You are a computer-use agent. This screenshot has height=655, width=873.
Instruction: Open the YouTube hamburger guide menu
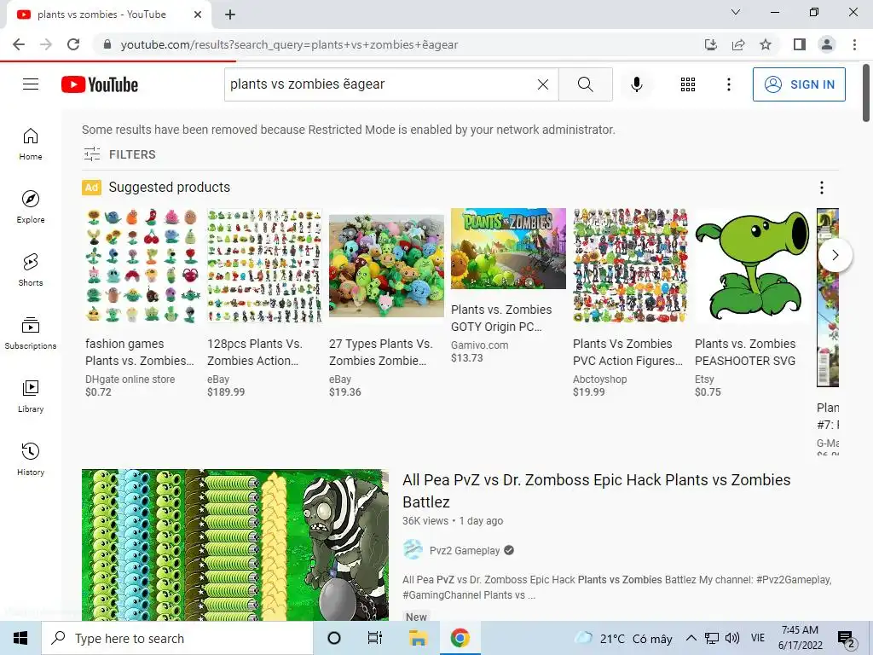pyautogui.click(x=31, y=84)
